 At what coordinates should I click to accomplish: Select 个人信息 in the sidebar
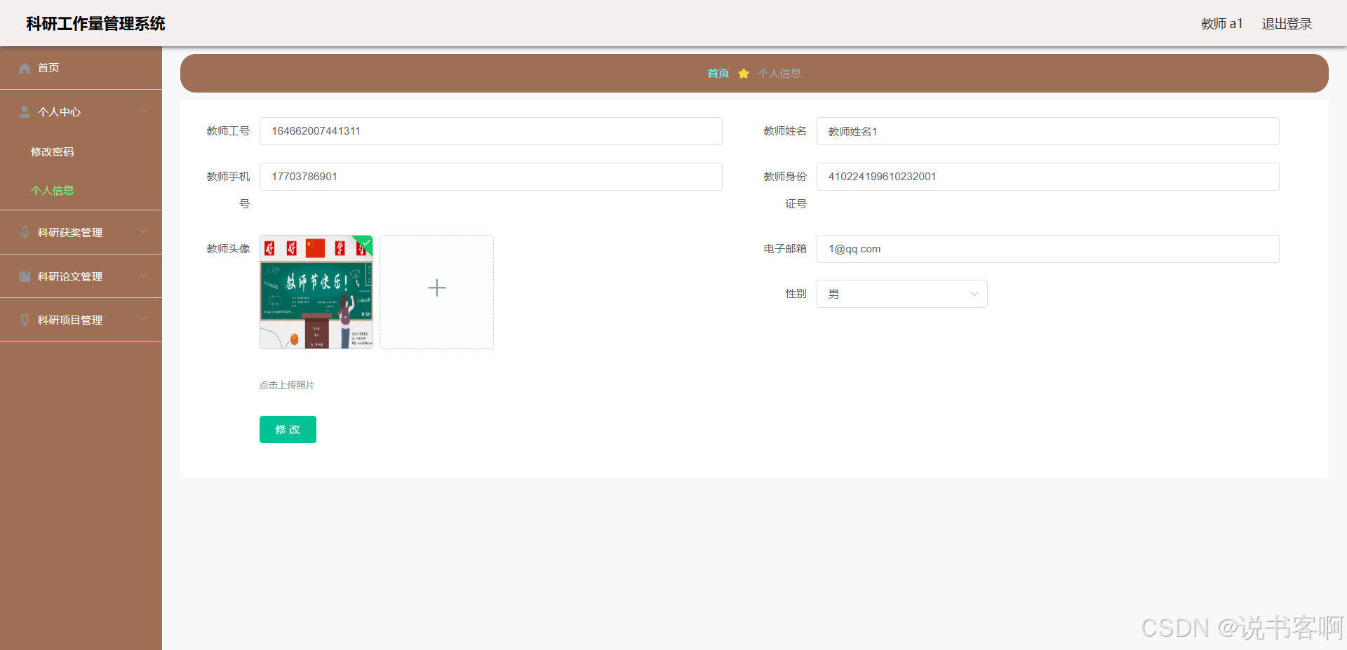(x=52, y=191)
